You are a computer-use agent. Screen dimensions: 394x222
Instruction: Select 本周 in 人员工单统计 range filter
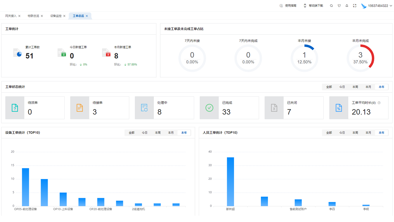355,133
